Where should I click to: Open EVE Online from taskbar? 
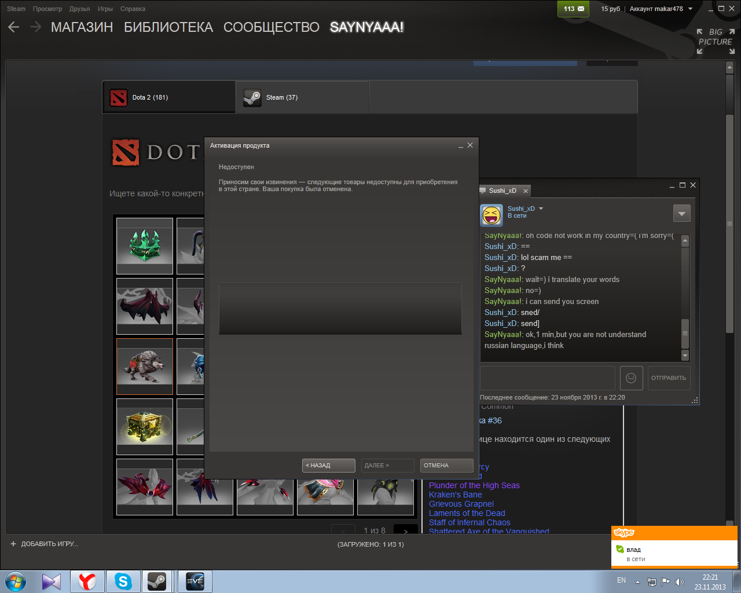click(195, 581)
